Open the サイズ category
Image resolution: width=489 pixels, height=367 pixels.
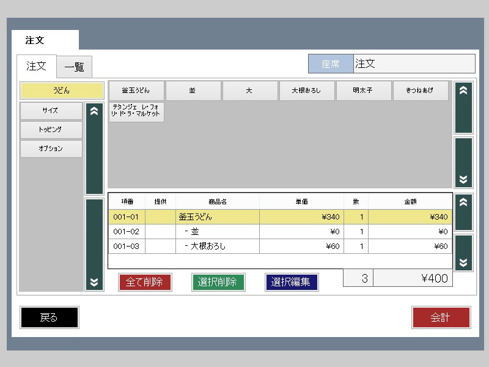tap(51, 111)
